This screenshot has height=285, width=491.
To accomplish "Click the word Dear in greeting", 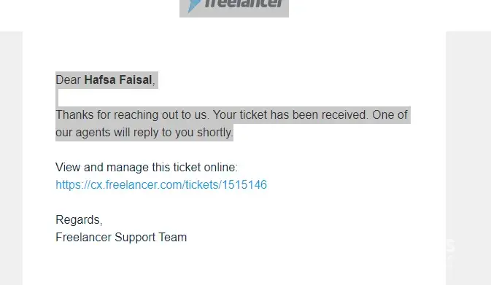I will click(x=69, y=79).
